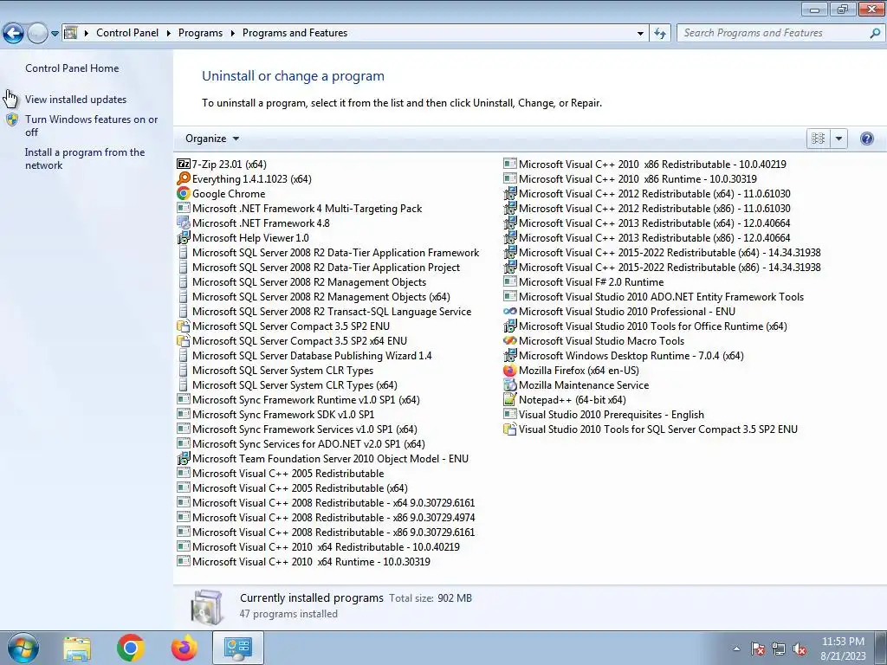Click the Programs and Features breadcrumb

(x=295, y=33)
